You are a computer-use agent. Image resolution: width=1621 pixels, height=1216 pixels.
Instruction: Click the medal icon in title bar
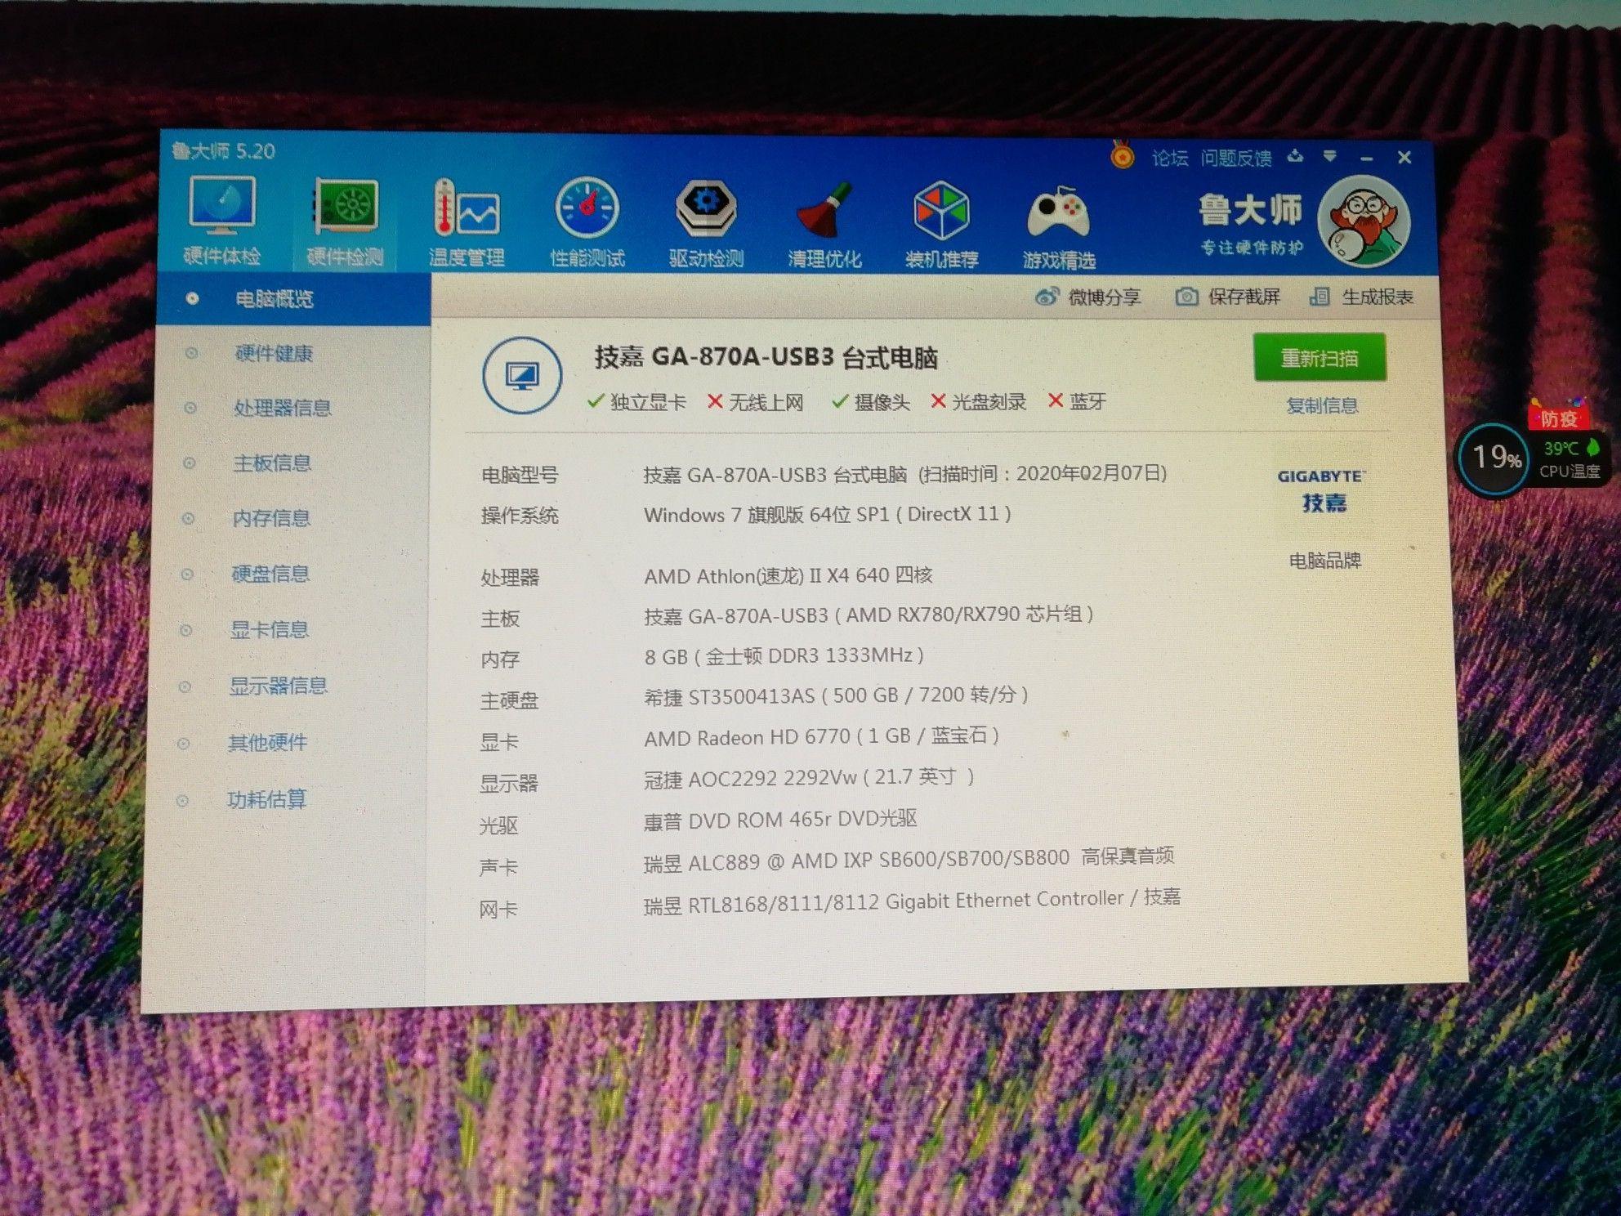(x=1123, y=154)
